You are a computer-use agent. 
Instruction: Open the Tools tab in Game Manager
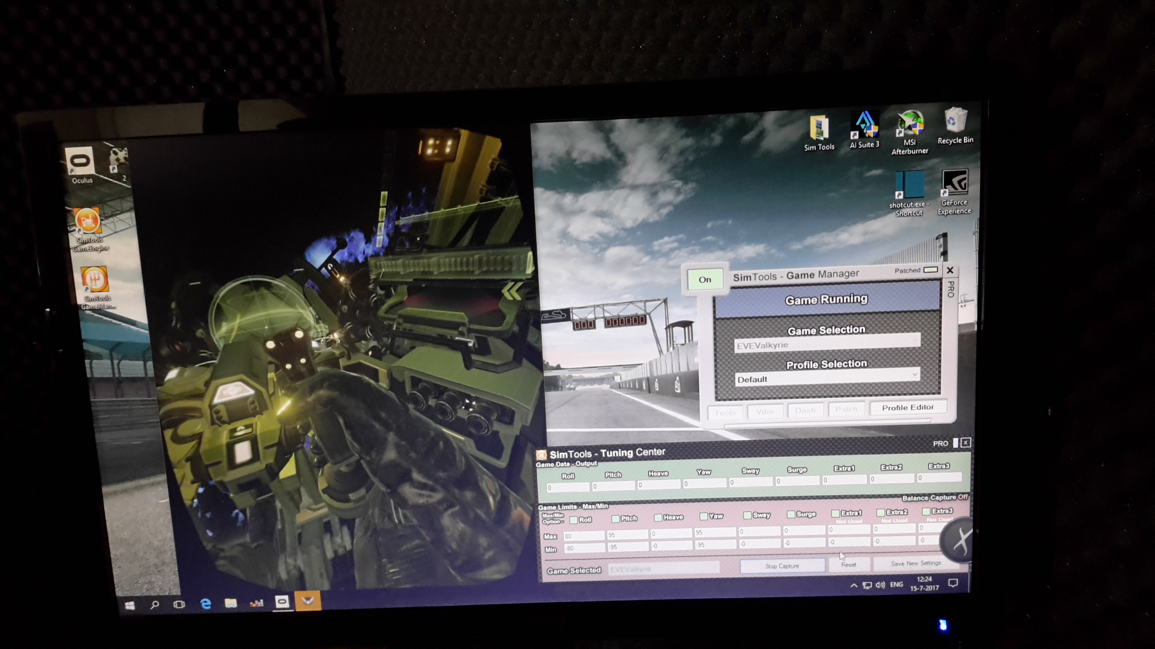pos(725,412)
